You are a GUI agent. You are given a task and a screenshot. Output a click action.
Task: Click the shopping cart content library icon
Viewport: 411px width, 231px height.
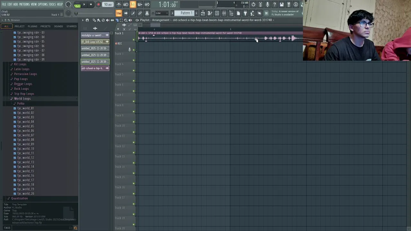point(266,13)
